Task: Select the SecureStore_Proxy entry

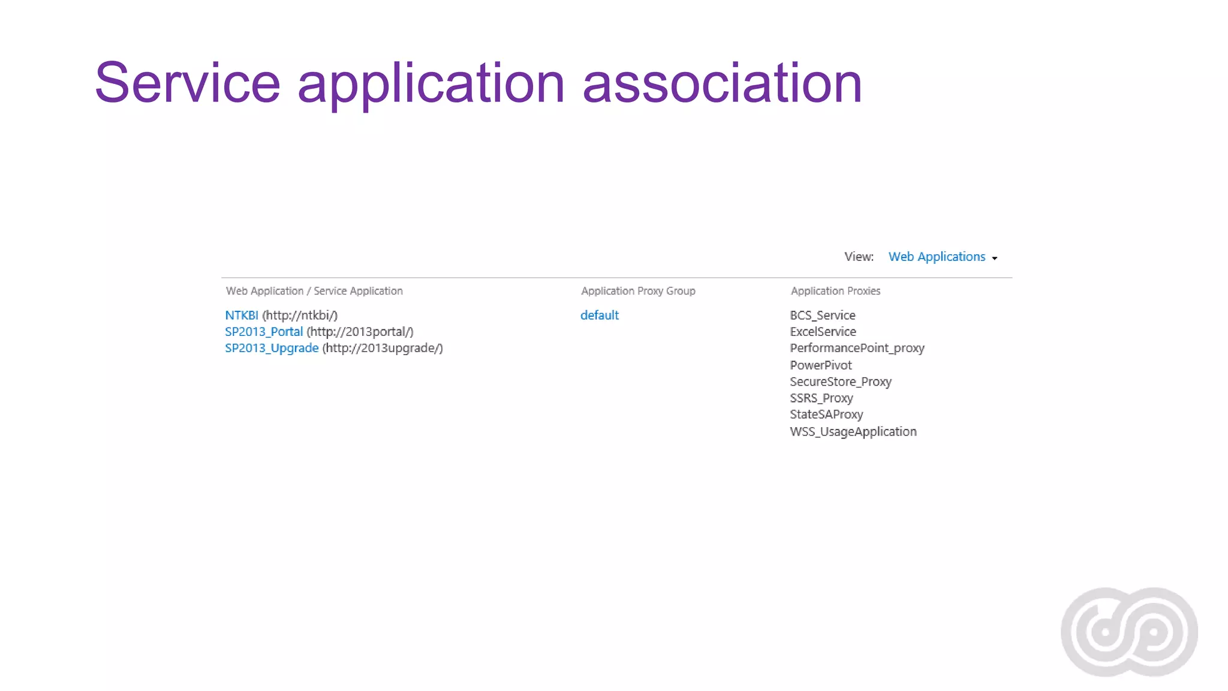Action: coord(841,382)
